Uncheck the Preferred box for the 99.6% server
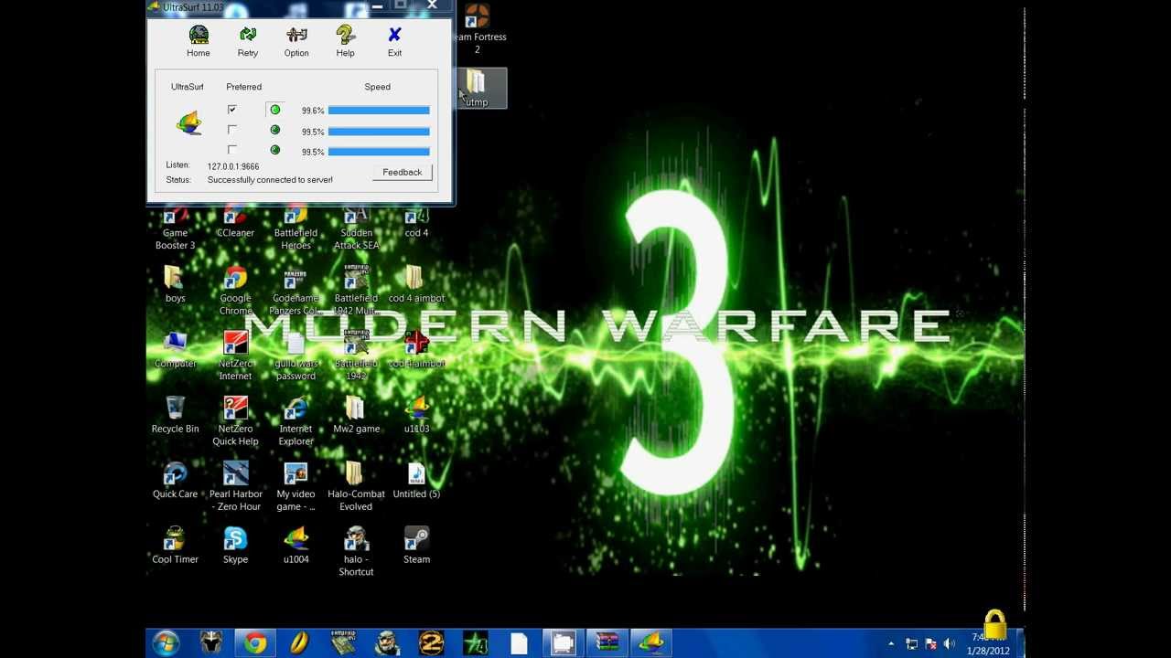Screen dimensions: 1171x658 (x=231, y=110)
